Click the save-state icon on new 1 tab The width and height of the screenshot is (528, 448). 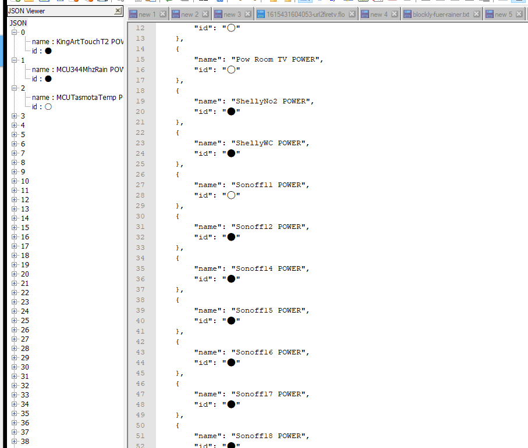click(x=133, y=15)
